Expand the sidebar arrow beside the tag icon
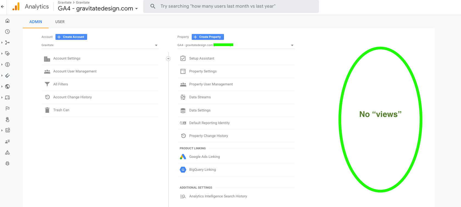Image resolution: width=461 pixels, height=207 pixels. tap(2, 54)
